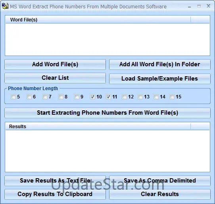Close the application window
Viewport: 215px width, 204px height.
(x=208, y=6)
